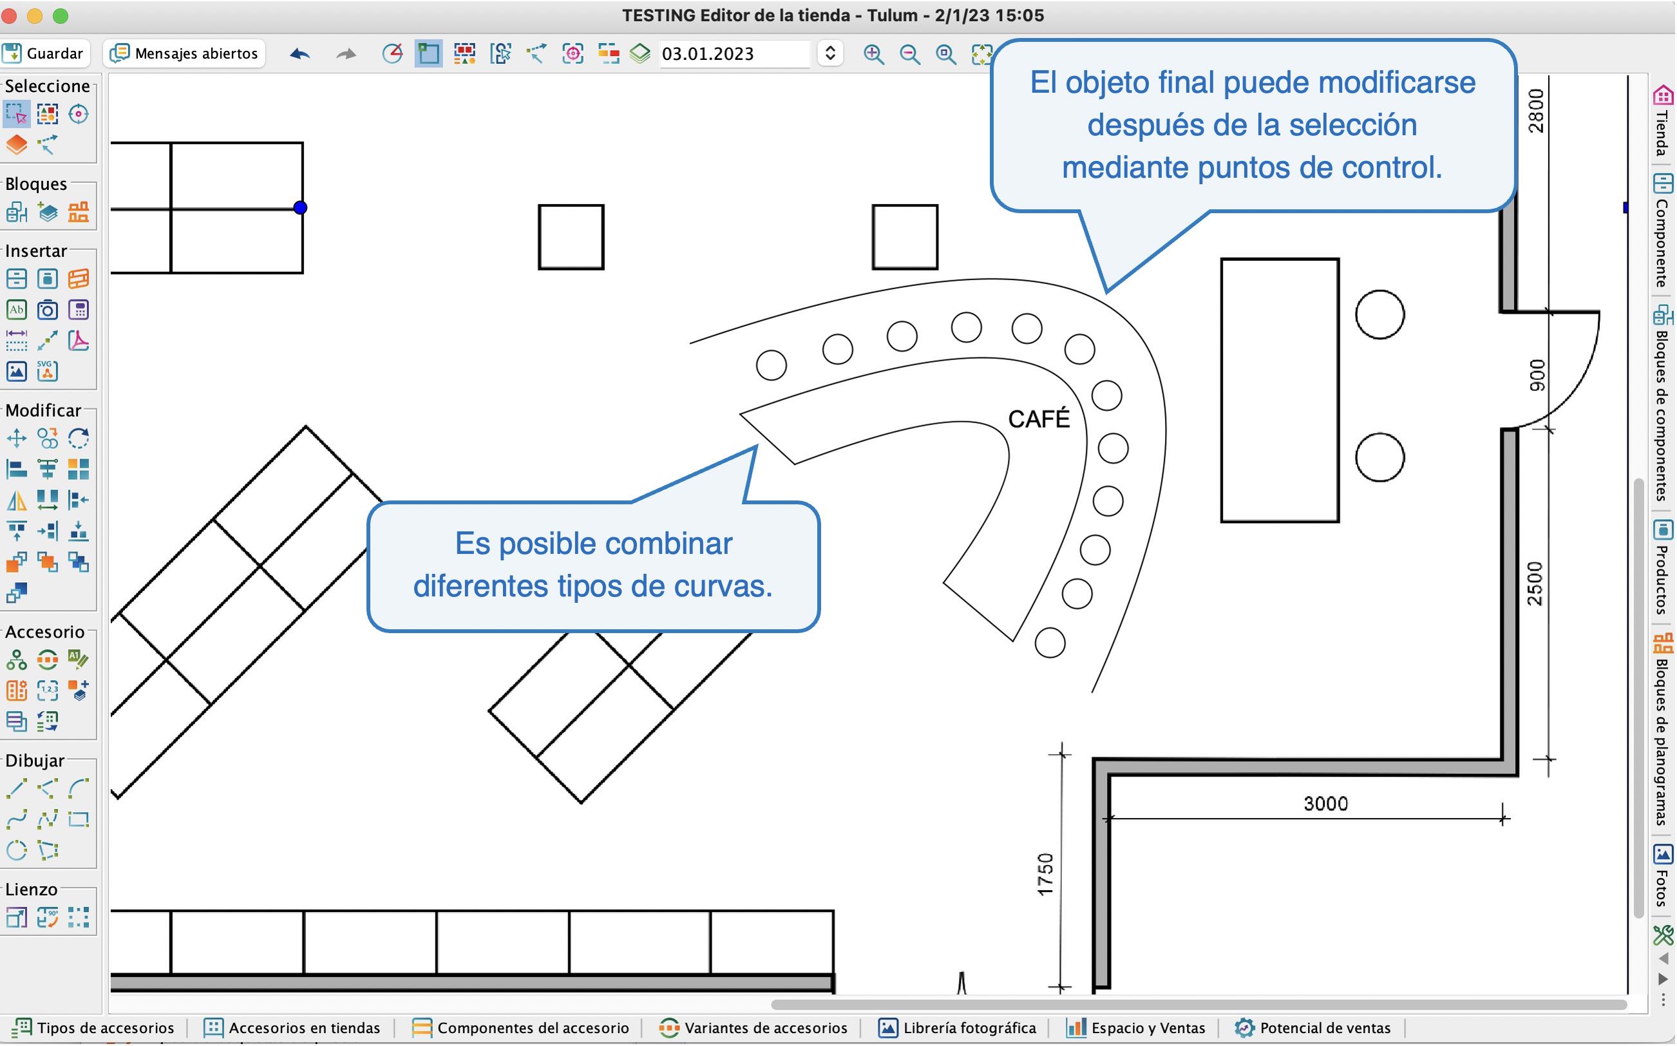Open the Componentes del accesorio tab
The height and width of the screenshot is (1046, 1677).
tap(520, 1028)
